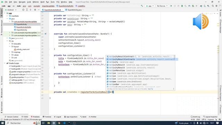
Task: Open the Layout Inspector button
Action: pyautogui.click(x=210, y=117)
